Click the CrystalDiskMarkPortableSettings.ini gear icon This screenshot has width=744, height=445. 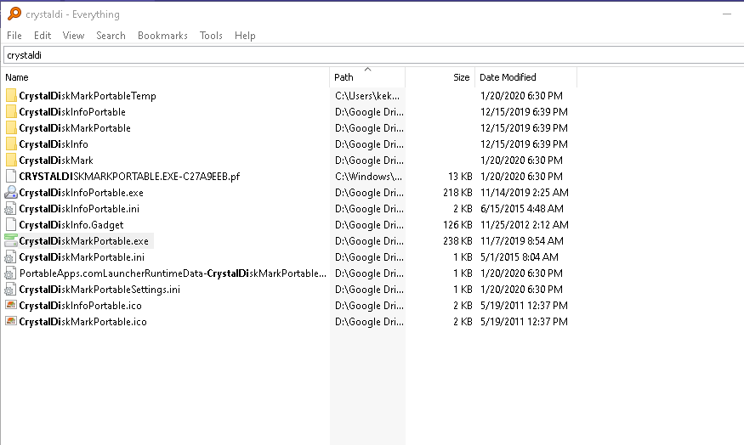[11, 289]
